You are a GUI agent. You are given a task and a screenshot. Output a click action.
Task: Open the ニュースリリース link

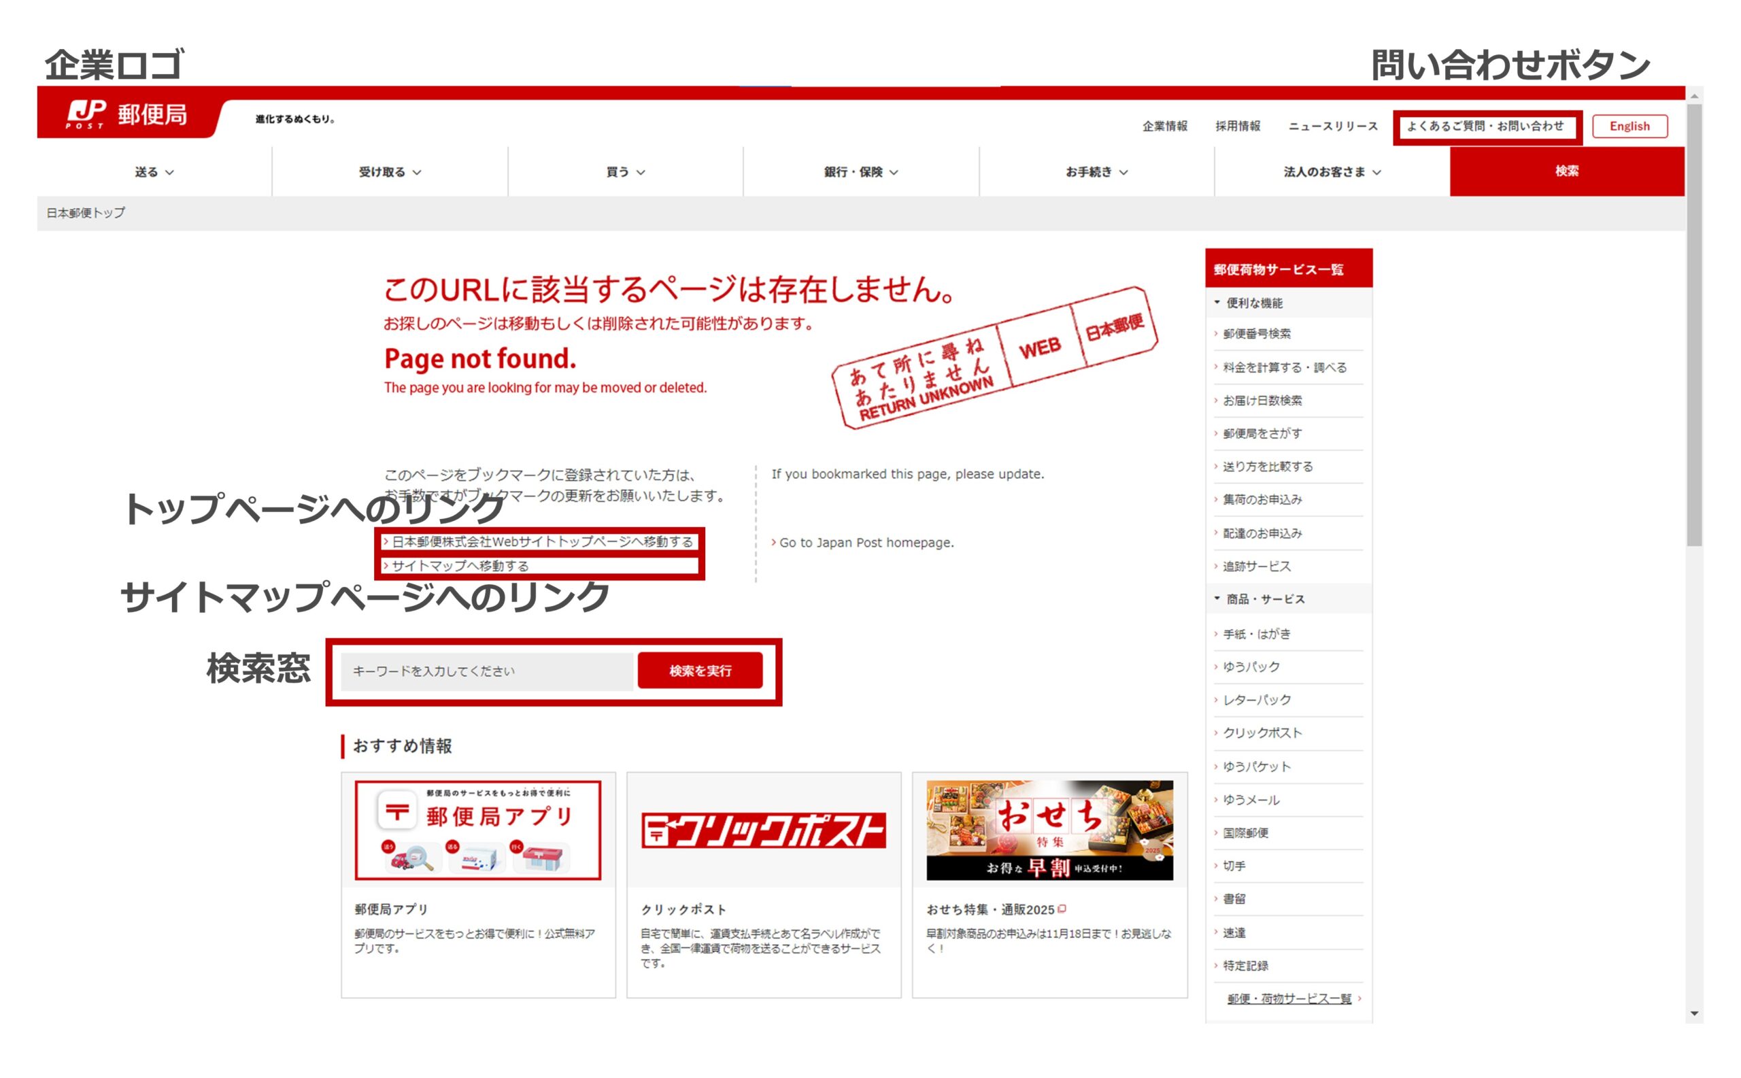(x=1332, y=127)
